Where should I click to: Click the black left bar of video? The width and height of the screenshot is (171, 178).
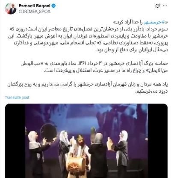[x=15, y=141]
